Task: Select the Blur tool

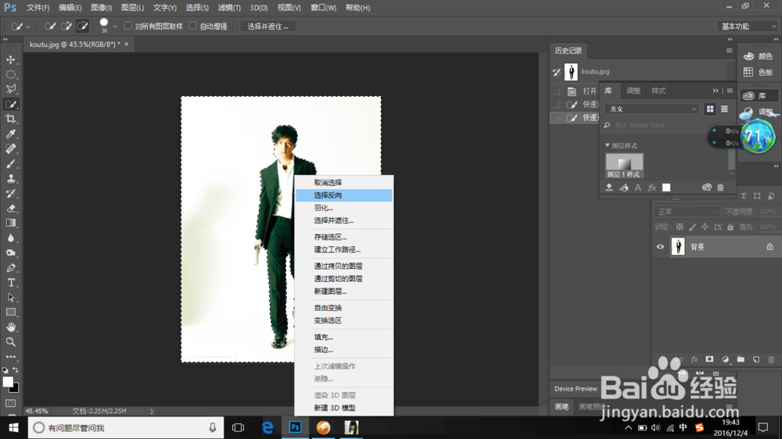Action: pos(10,238)
